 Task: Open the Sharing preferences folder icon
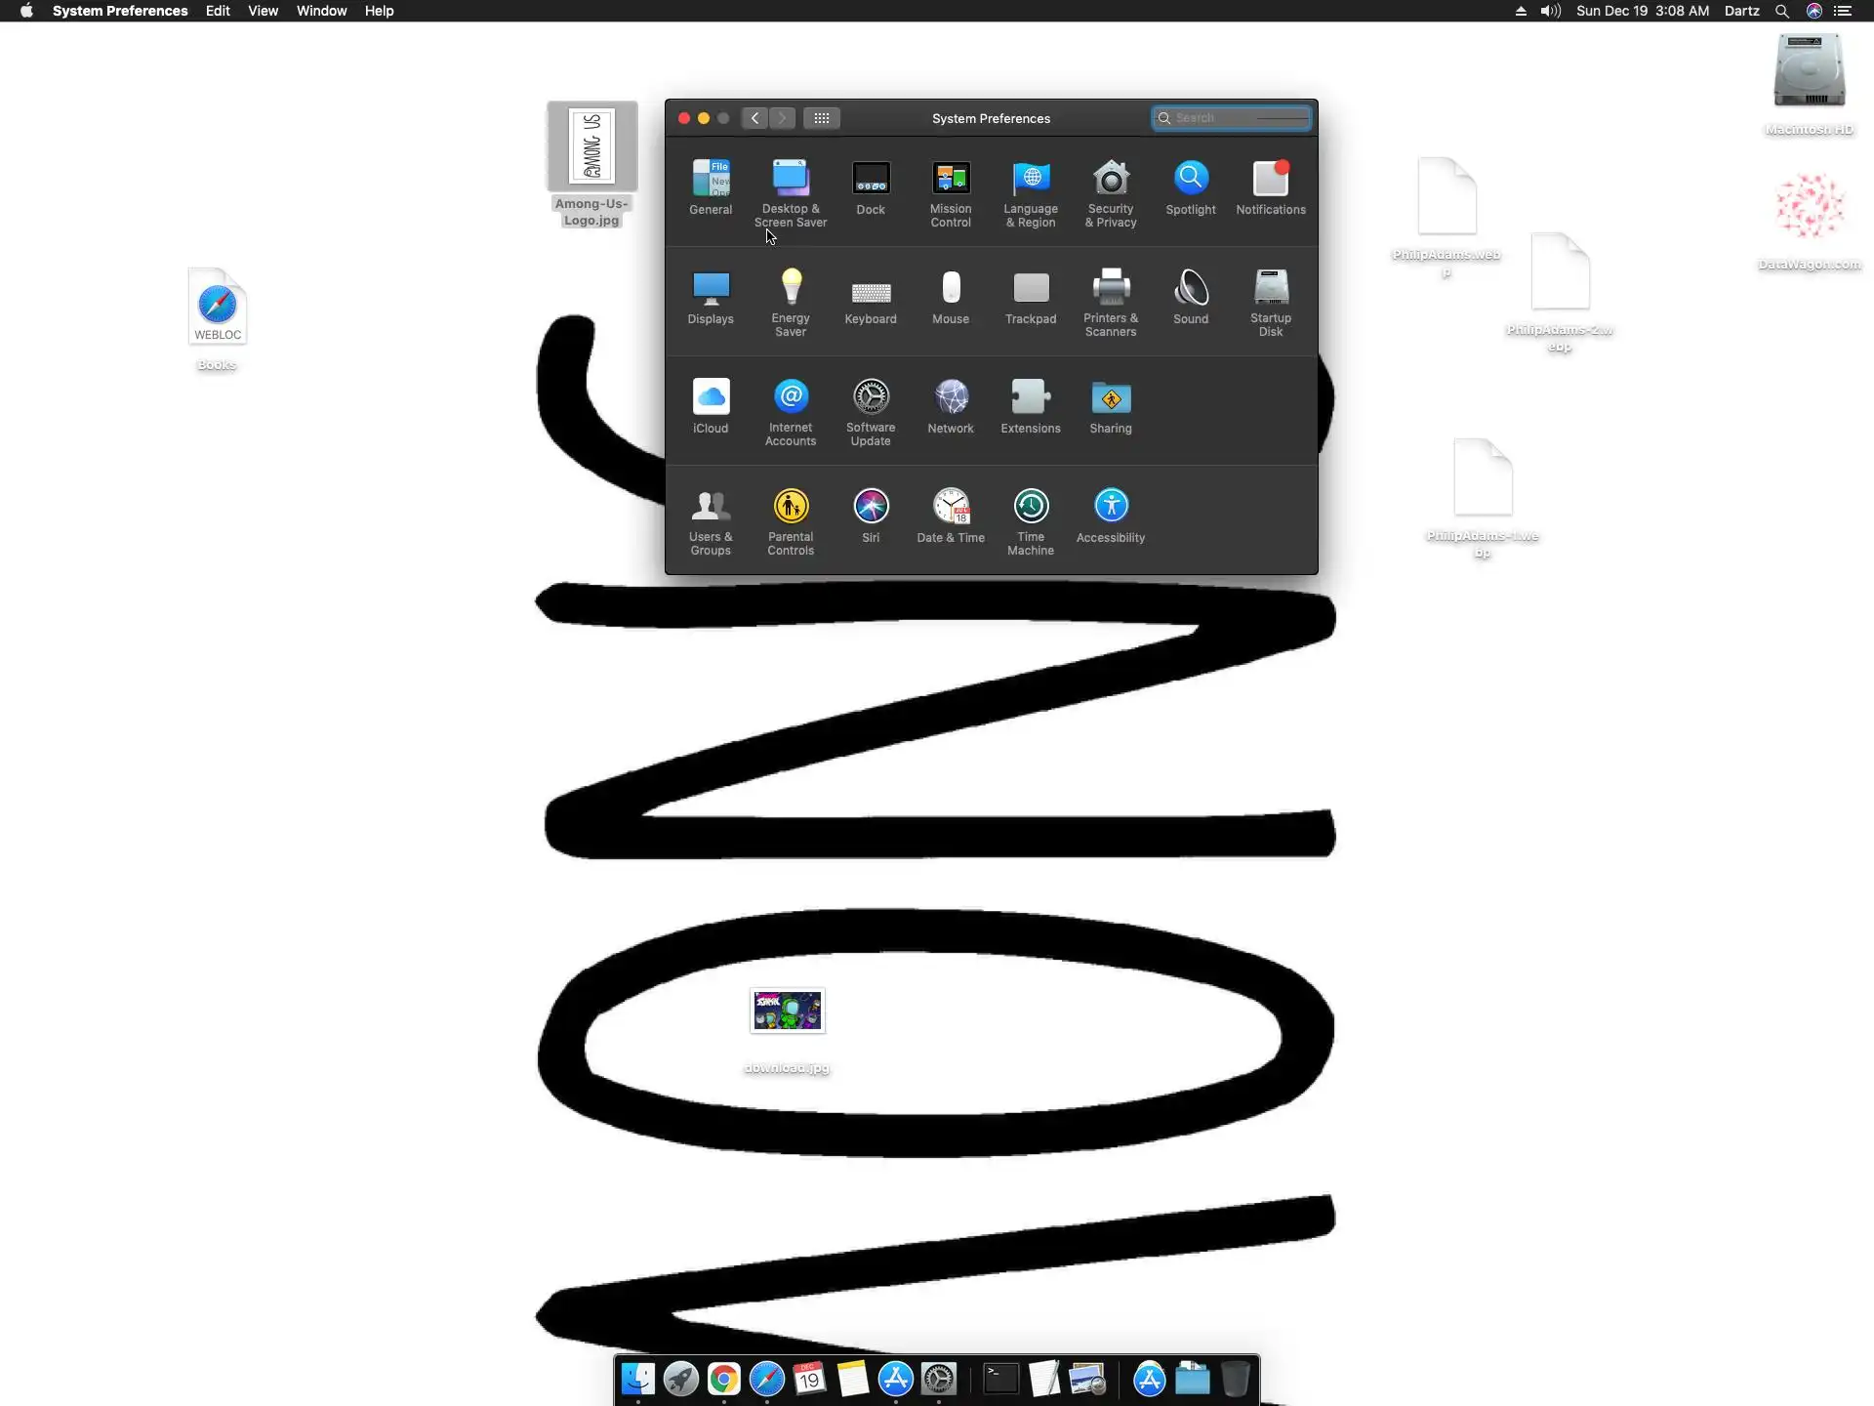[1110, 399]
